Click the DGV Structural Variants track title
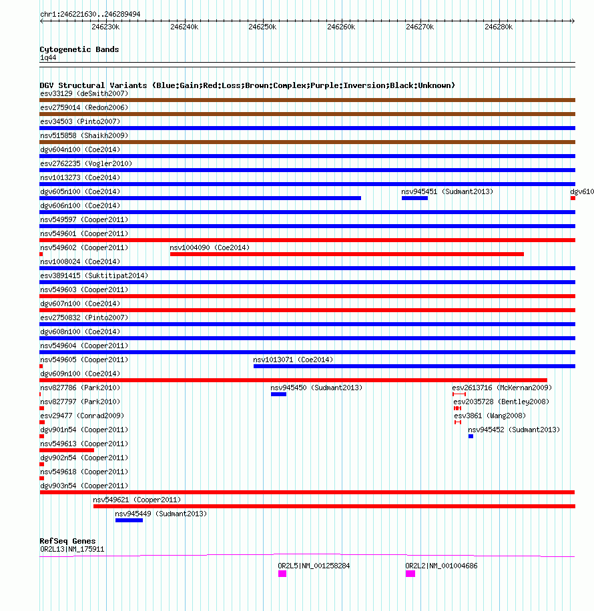The height and width of the screenshot is (611, 594). [247, 86]
